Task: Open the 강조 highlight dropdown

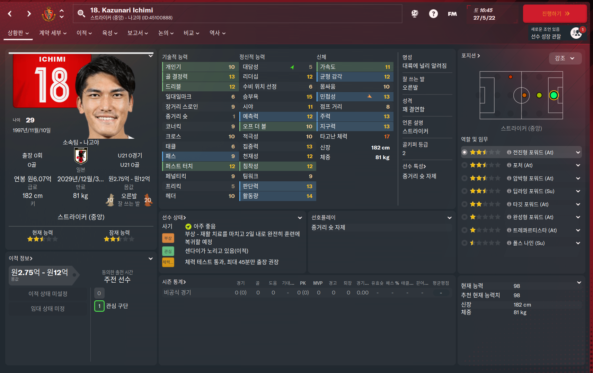Action: pos(565,58)
